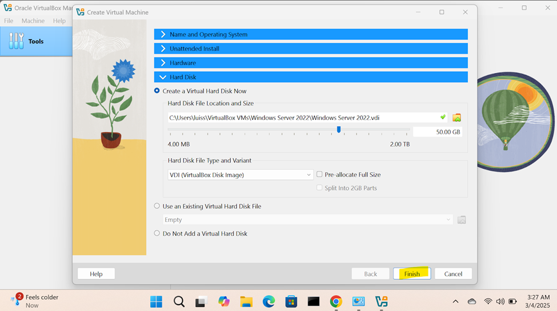Click the hard disk file path field

pos(307,118)
